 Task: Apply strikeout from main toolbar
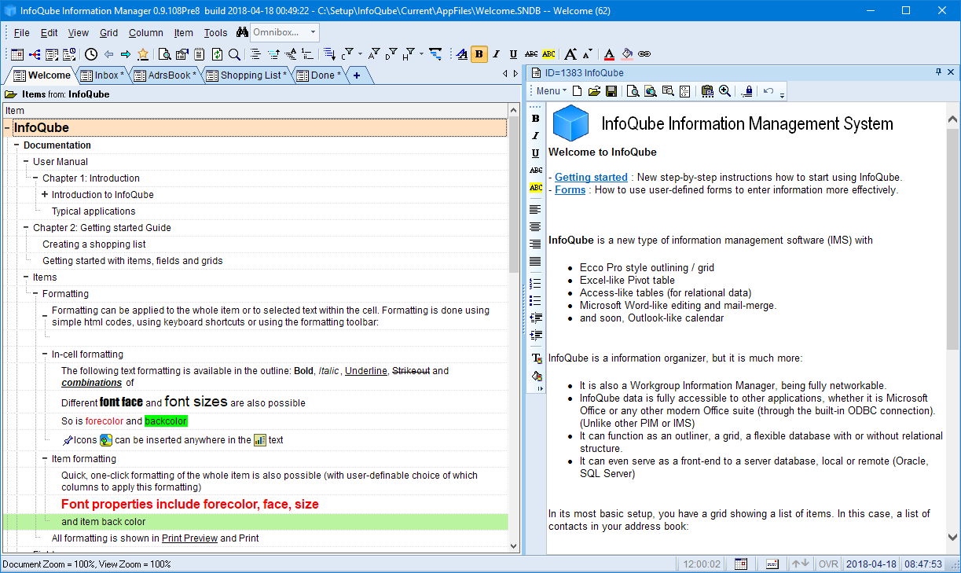(x=531, y=54)
